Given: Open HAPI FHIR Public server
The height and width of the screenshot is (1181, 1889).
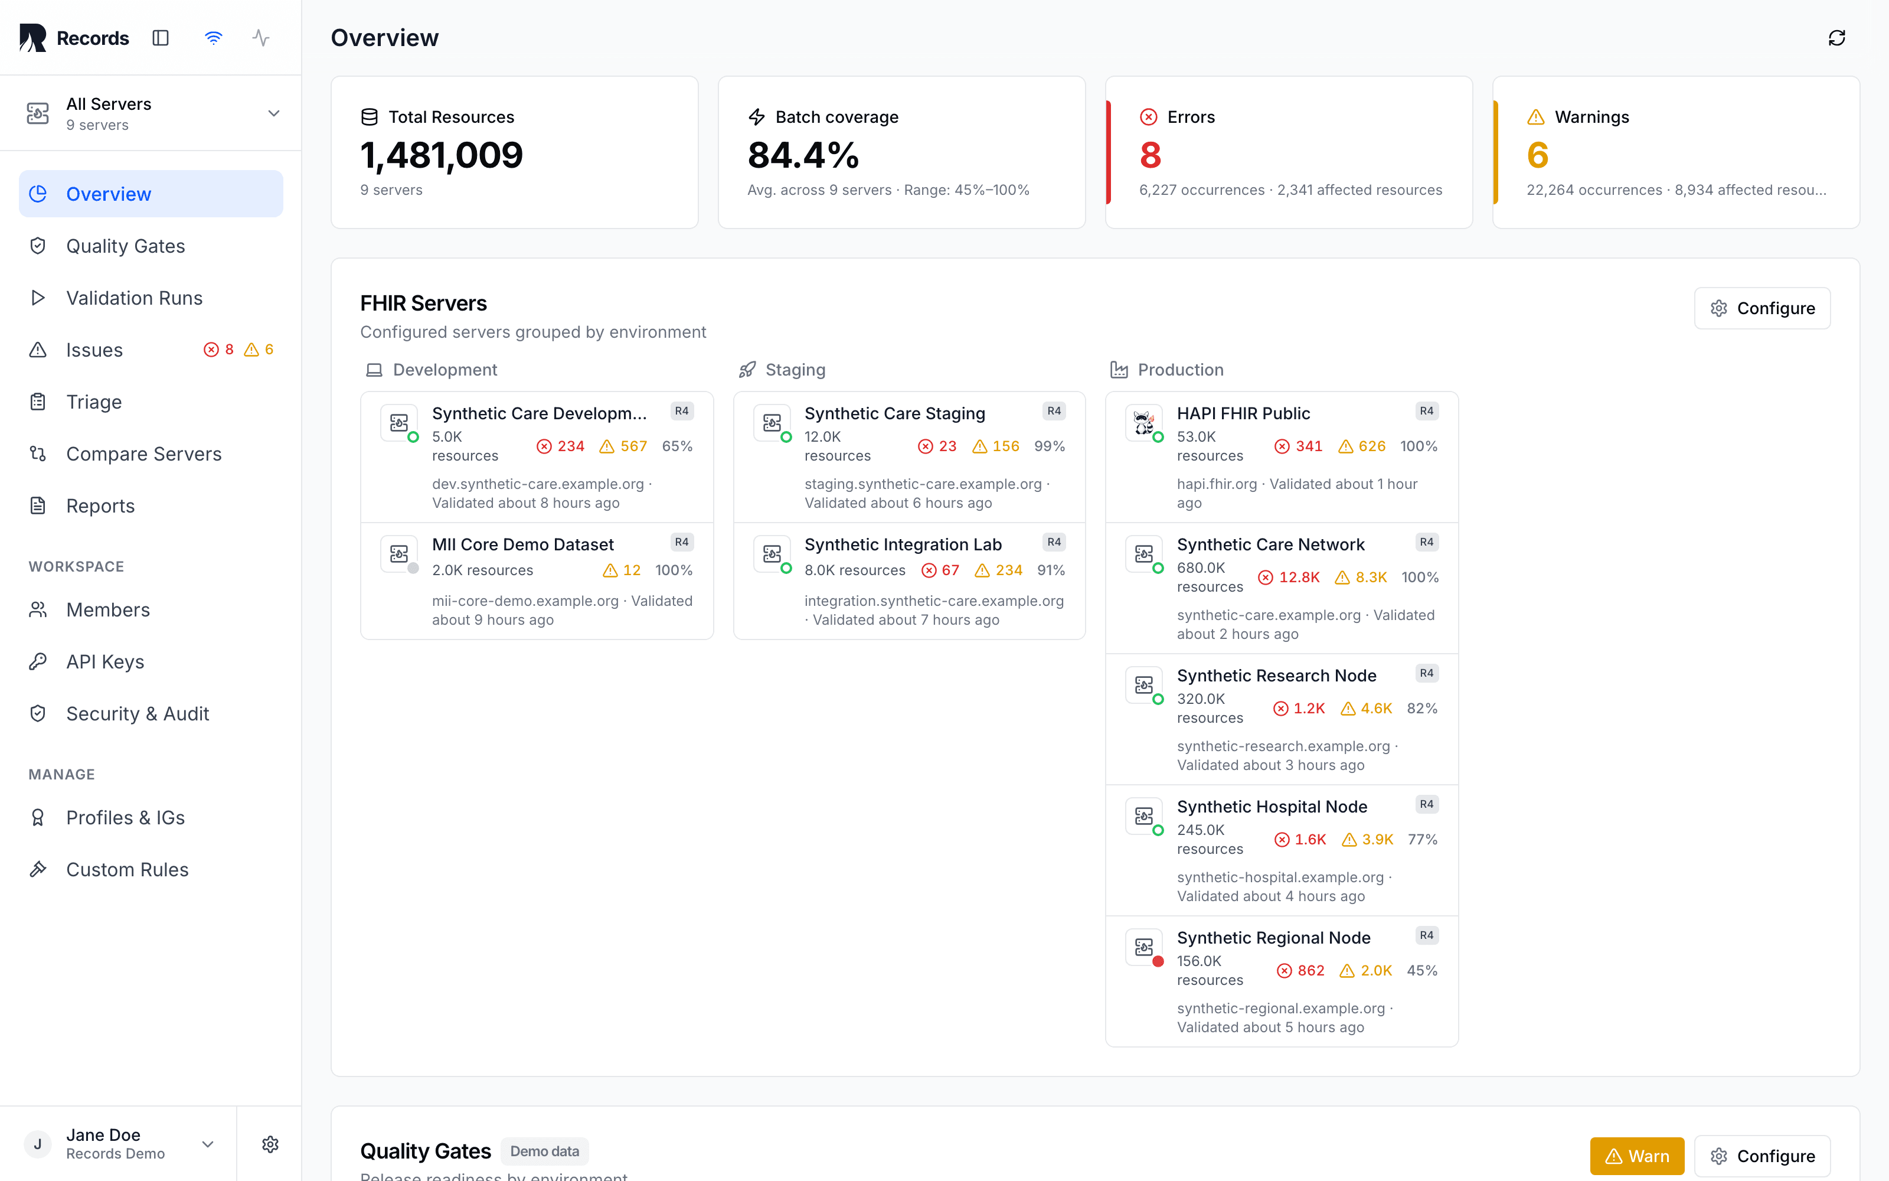Looking at the screenshot, I should click(1282, 457).
